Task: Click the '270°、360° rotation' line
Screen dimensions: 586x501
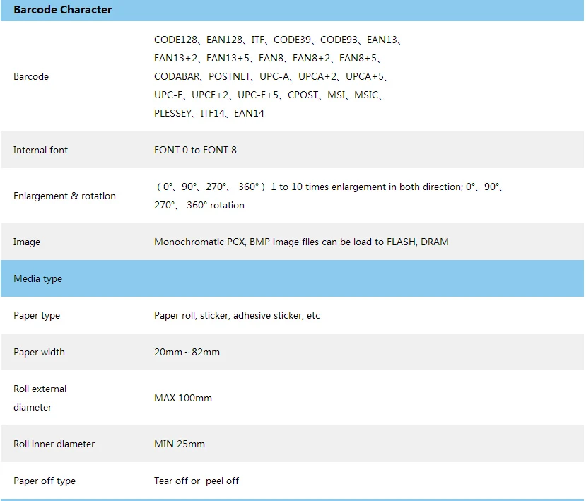Action: pyautogui.click(x=199, y=205)
